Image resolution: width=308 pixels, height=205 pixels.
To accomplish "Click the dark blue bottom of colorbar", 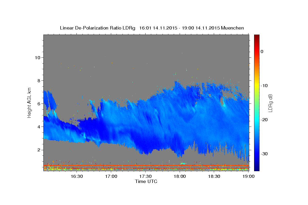I will click(257, 169).
